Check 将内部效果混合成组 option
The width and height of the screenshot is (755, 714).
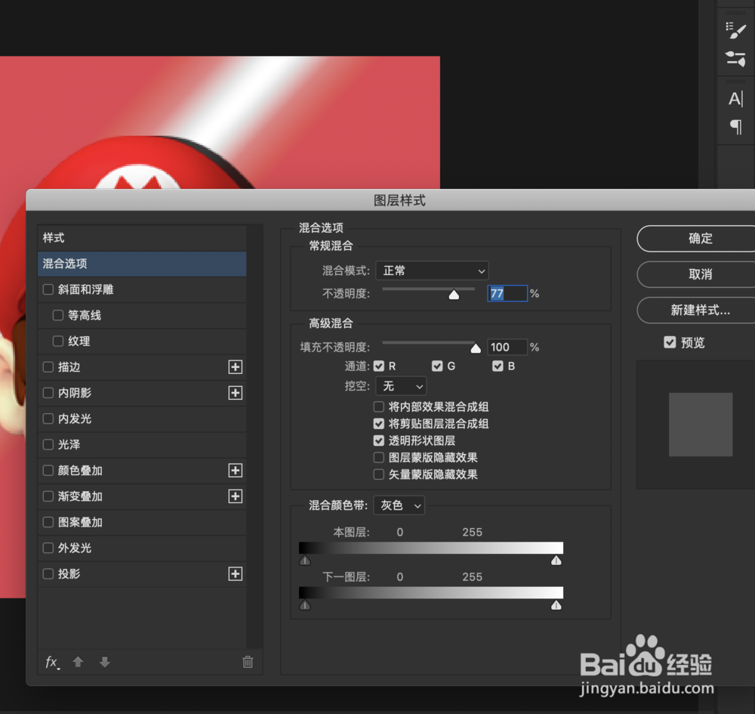coord(379,407)
